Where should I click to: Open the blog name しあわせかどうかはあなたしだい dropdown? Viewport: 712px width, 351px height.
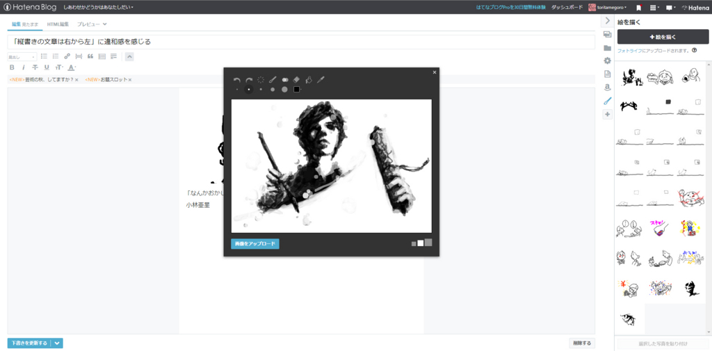point(98,7)
